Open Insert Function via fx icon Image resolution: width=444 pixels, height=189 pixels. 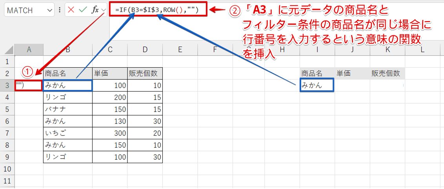(95, 10)
